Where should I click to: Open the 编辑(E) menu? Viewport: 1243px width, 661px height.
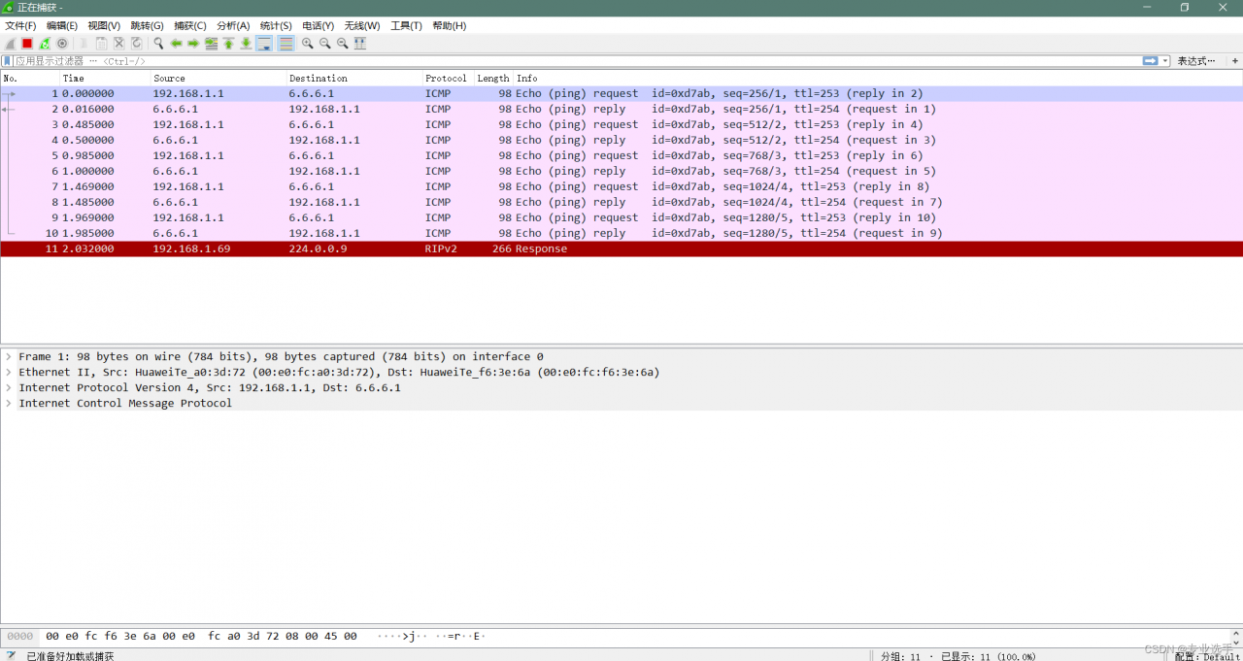(62, 25)
